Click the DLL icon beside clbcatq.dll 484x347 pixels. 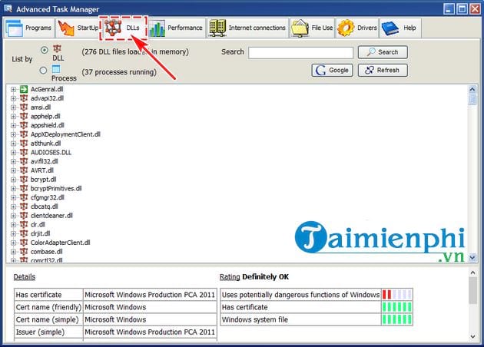(x=24, y=207)
